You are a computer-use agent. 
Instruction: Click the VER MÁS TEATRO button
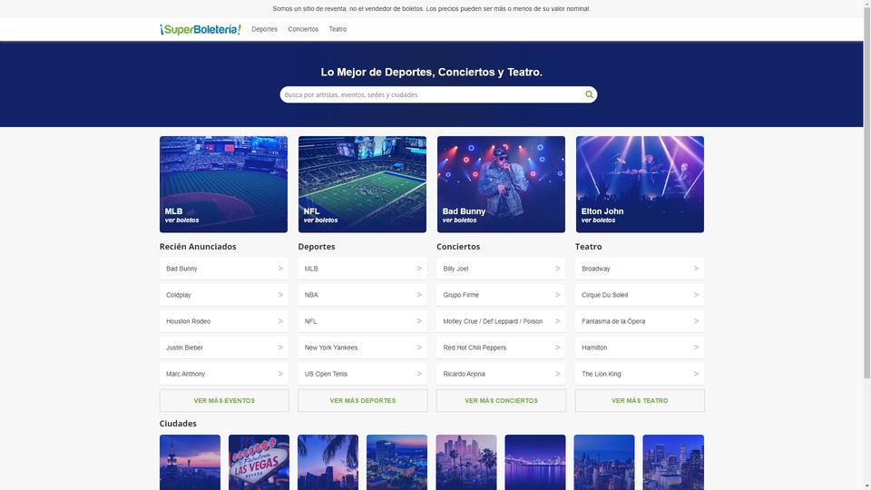pos(640,400)
